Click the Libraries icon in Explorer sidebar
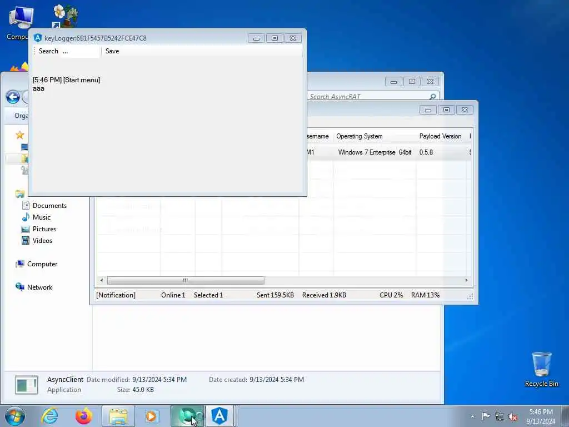Image resolution: width=569 pixels, height=427 pixels. pos(20,194)
